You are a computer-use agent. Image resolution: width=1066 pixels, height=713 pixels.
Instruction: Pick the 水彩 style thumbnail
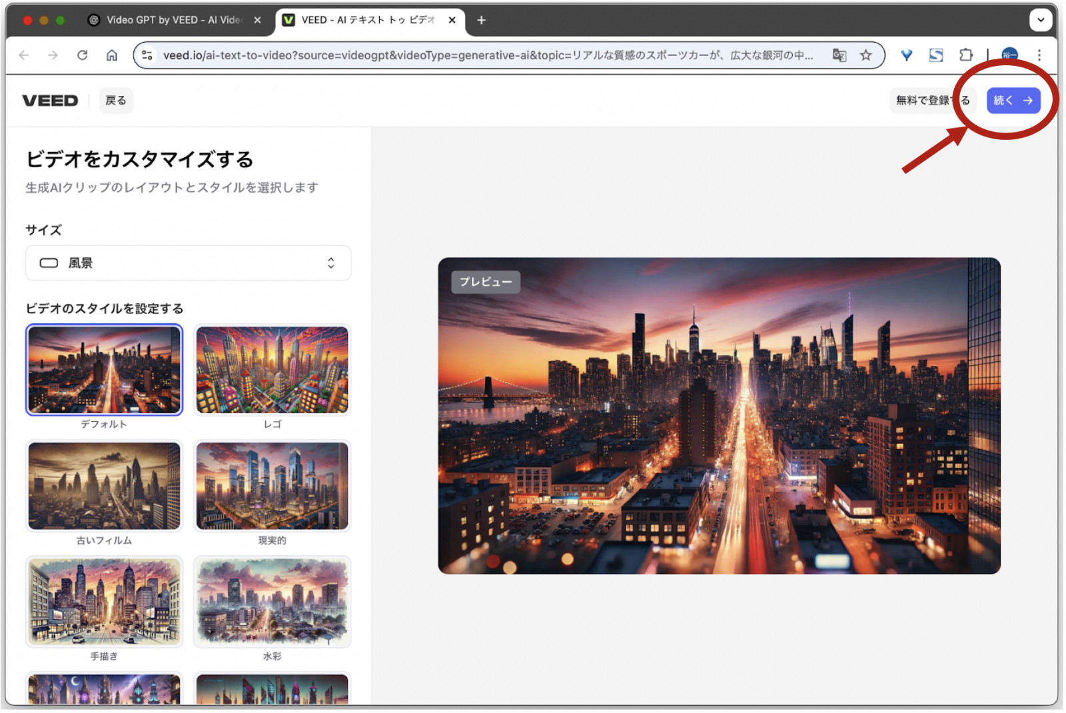[x=272, y=602]
